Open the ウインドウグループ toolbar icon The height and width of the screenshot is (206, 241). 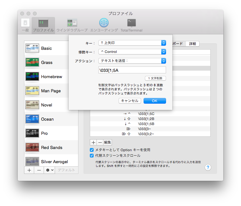(x=72, y=25)
